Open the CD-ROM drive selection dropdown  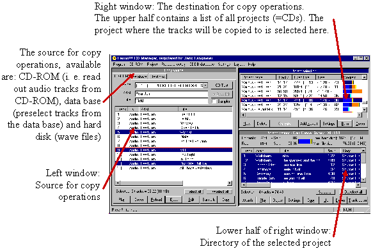point(205,86)
